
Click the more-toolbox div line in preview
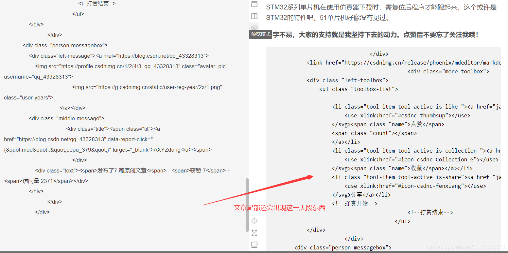448,71
